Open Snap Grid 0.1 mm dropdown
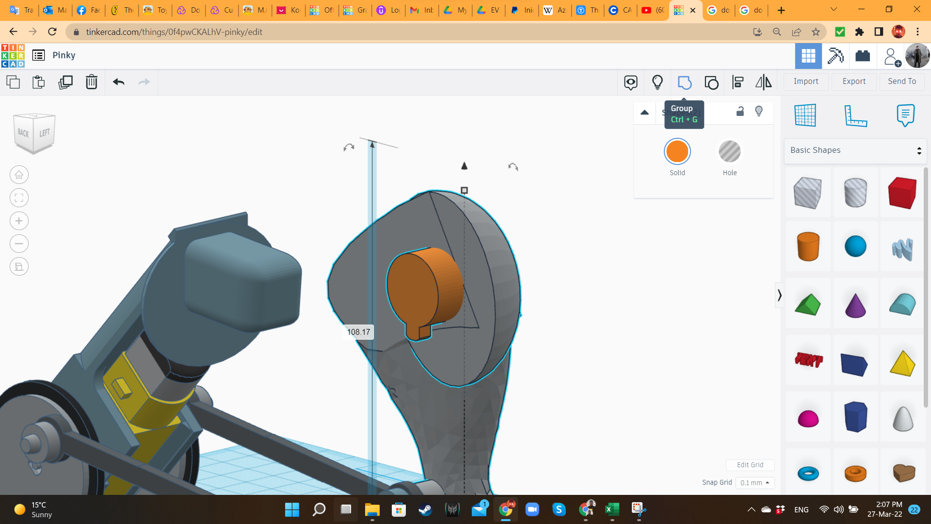Image resolution: width=931 pixels, height=524 pixels. (x=754, y=483)
